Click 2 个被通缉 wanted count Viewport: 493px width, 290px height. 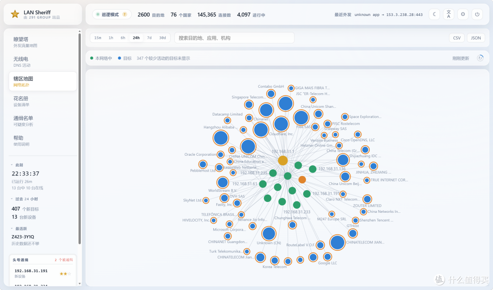point(63,260)
